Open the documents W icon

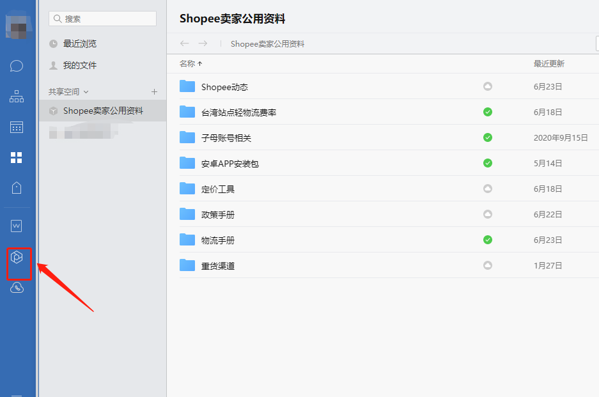[x=17, y=226]
